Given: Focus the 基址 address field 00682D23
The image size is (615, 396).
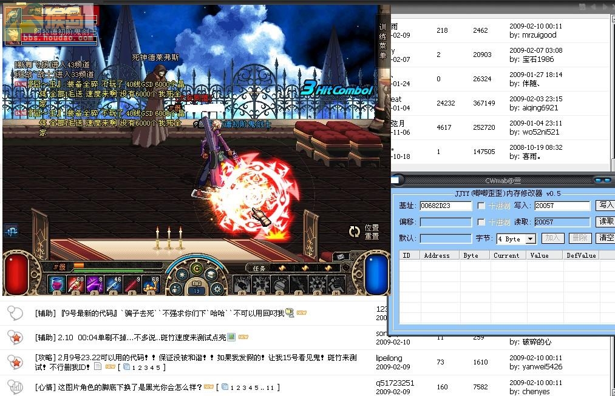Looking at the screenshot, I should 446,206.
